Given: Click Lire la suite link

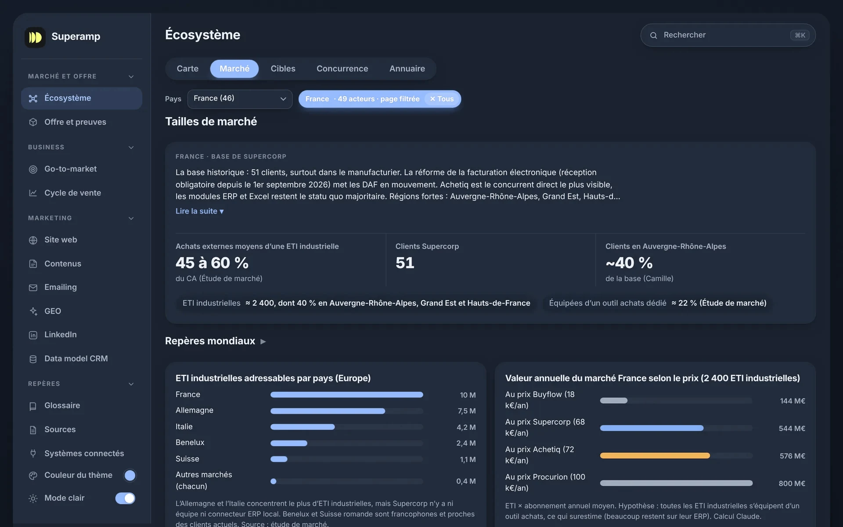Looking at the screenshot, I should coord(200,211).
